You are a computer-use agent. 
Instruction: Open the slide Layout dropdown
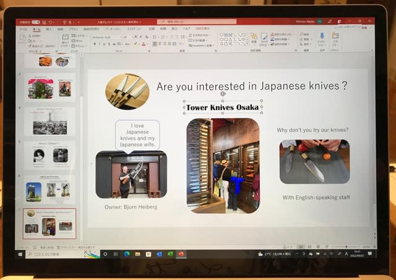click(79, 36)
